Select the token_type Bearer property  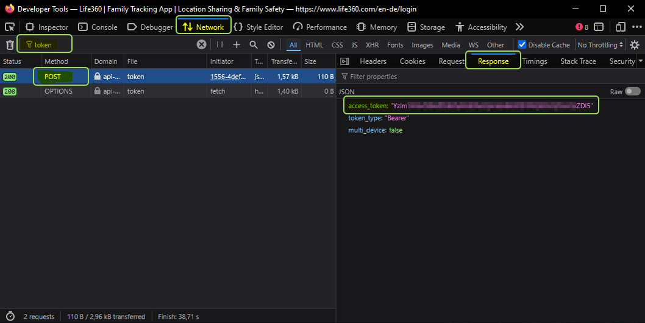click(x=379, y=118)
